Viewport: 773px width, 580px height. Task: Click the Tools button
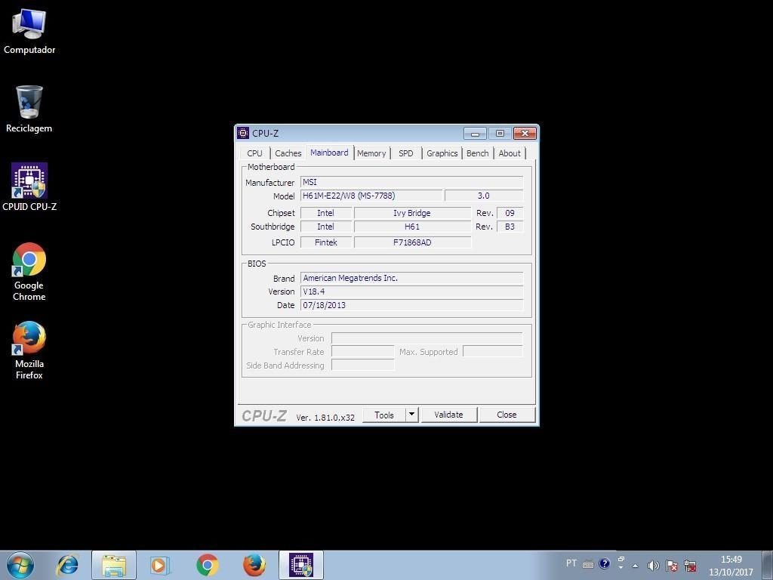(x=384, y=415)
